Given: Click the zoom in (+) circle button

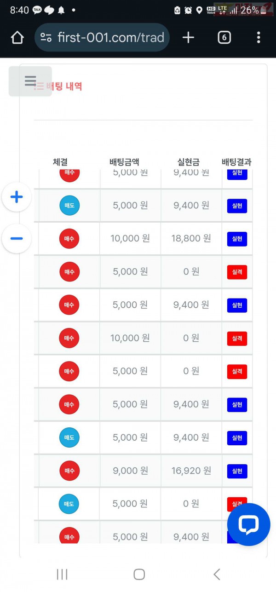Looking at the screenshot, I should [17, 197].
